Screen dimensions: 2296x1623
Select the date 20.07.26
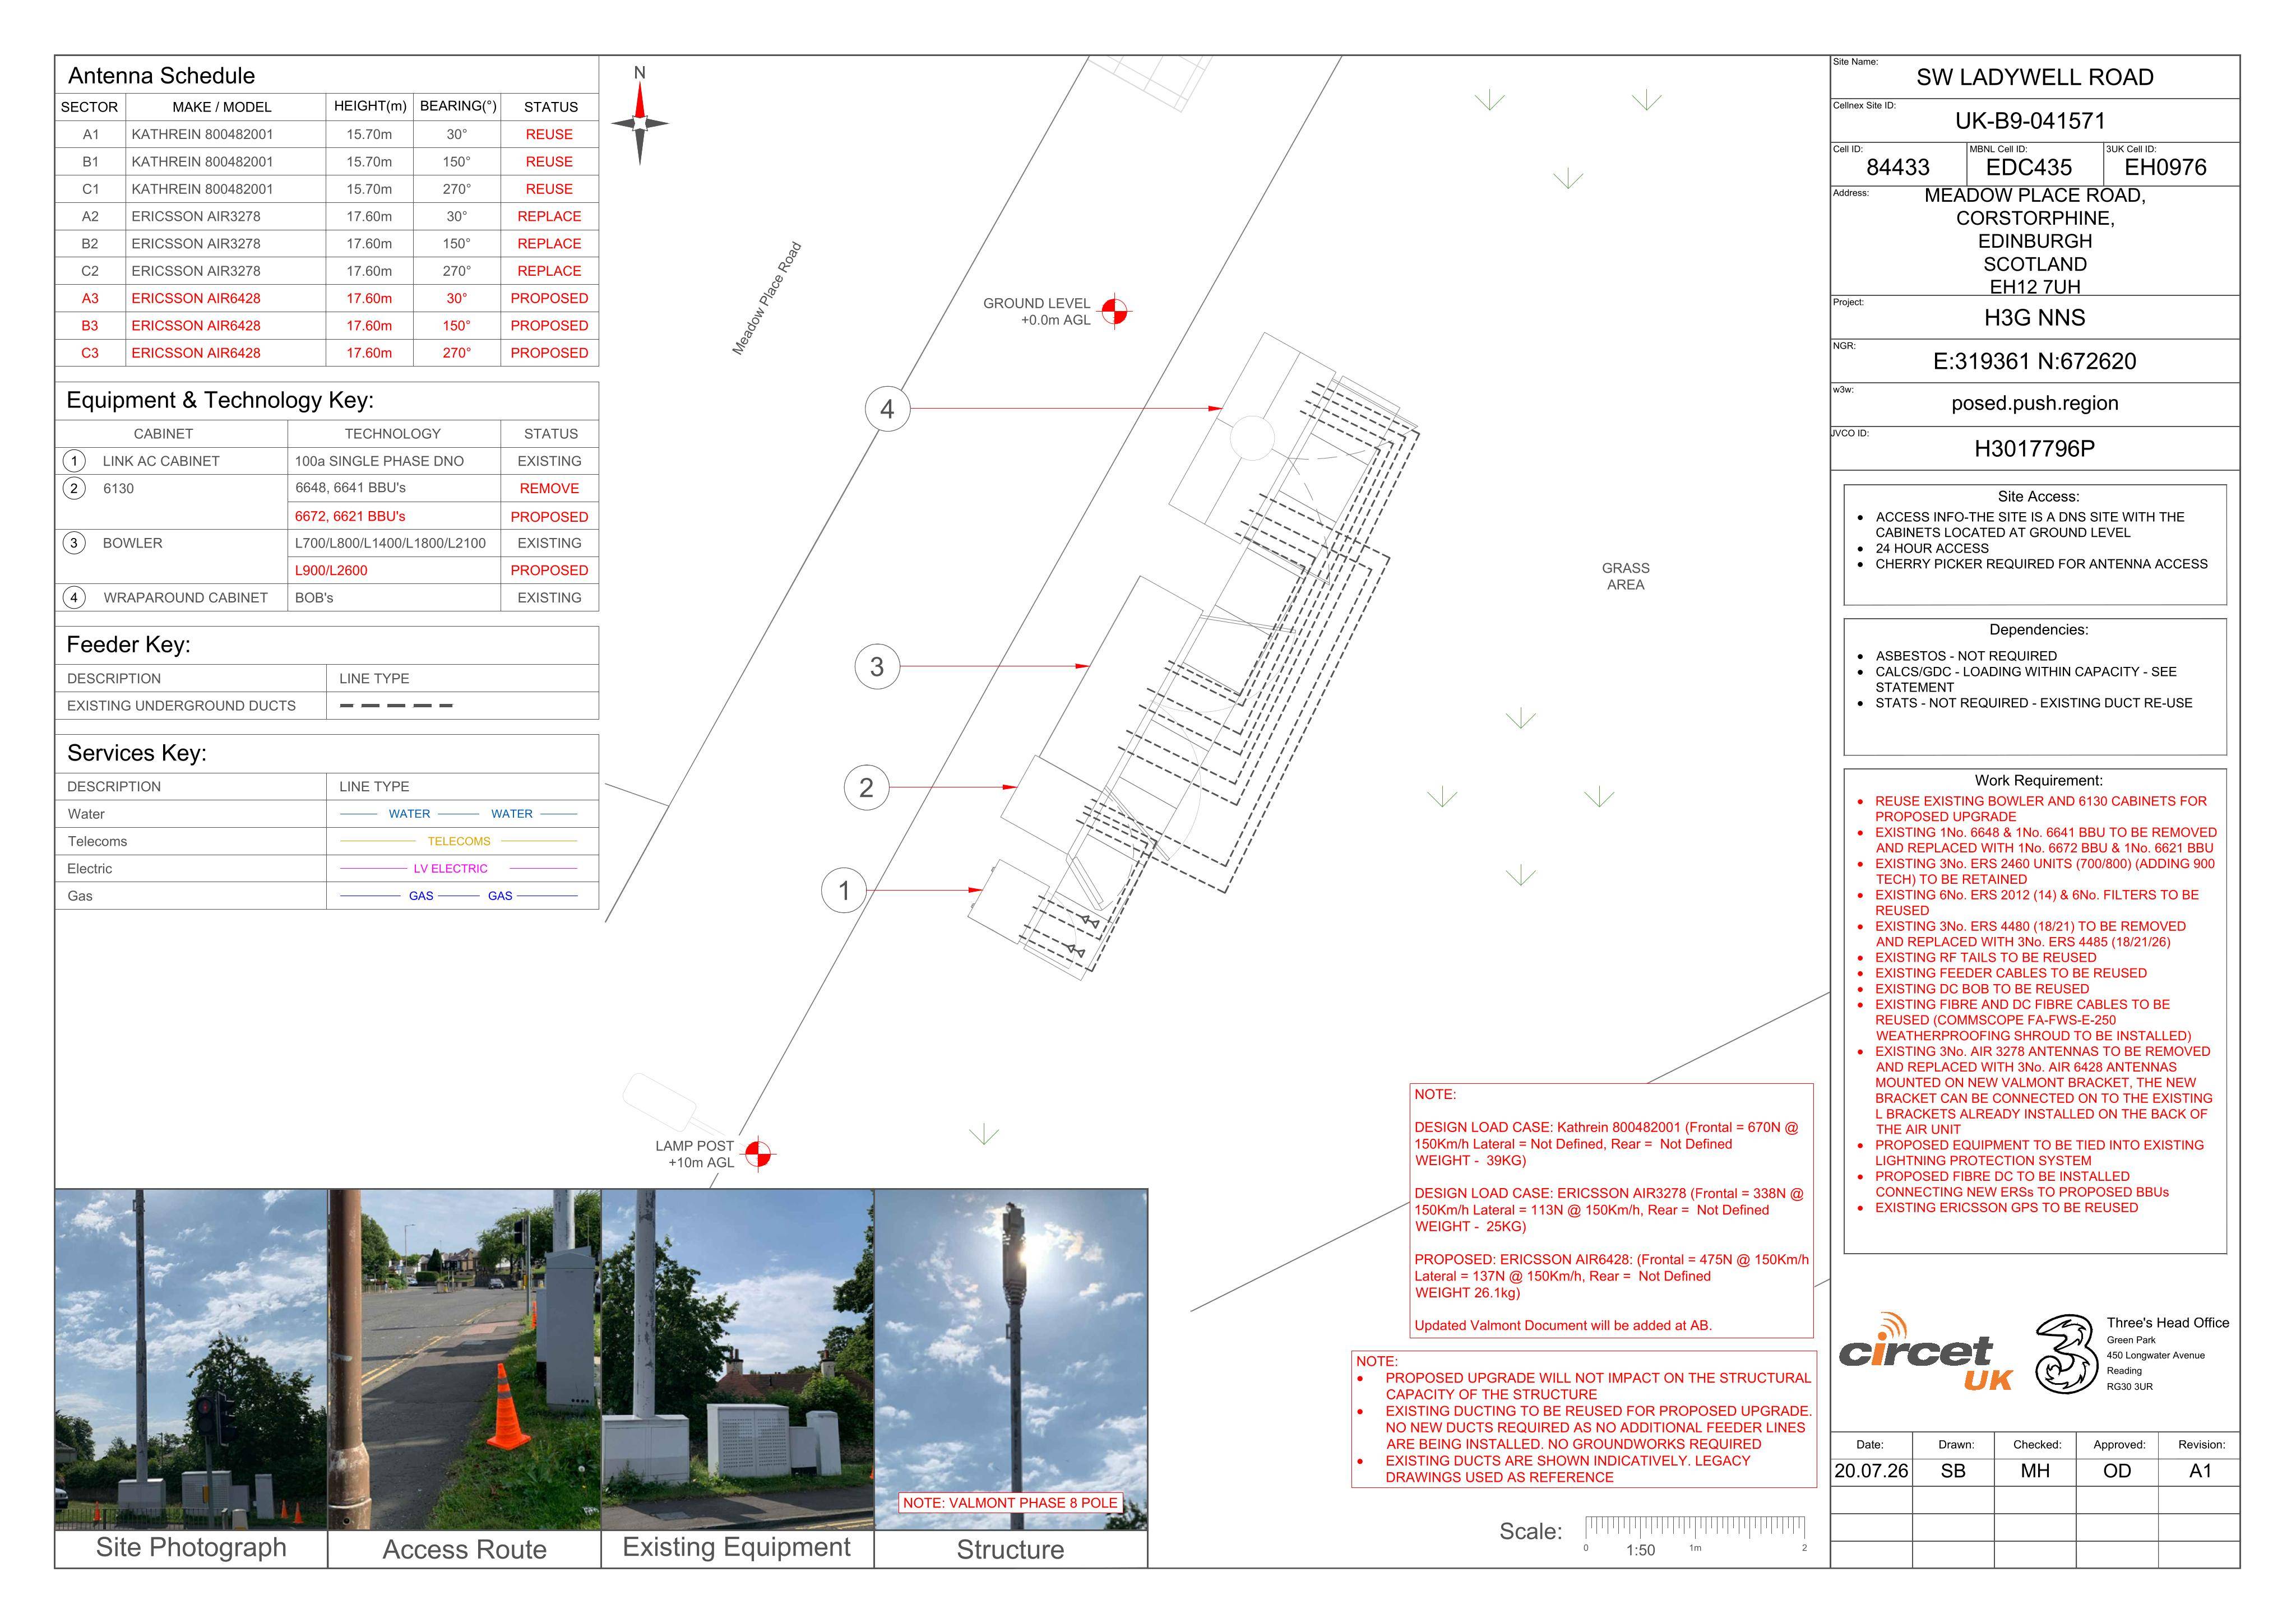[x=1871, y=1472]
